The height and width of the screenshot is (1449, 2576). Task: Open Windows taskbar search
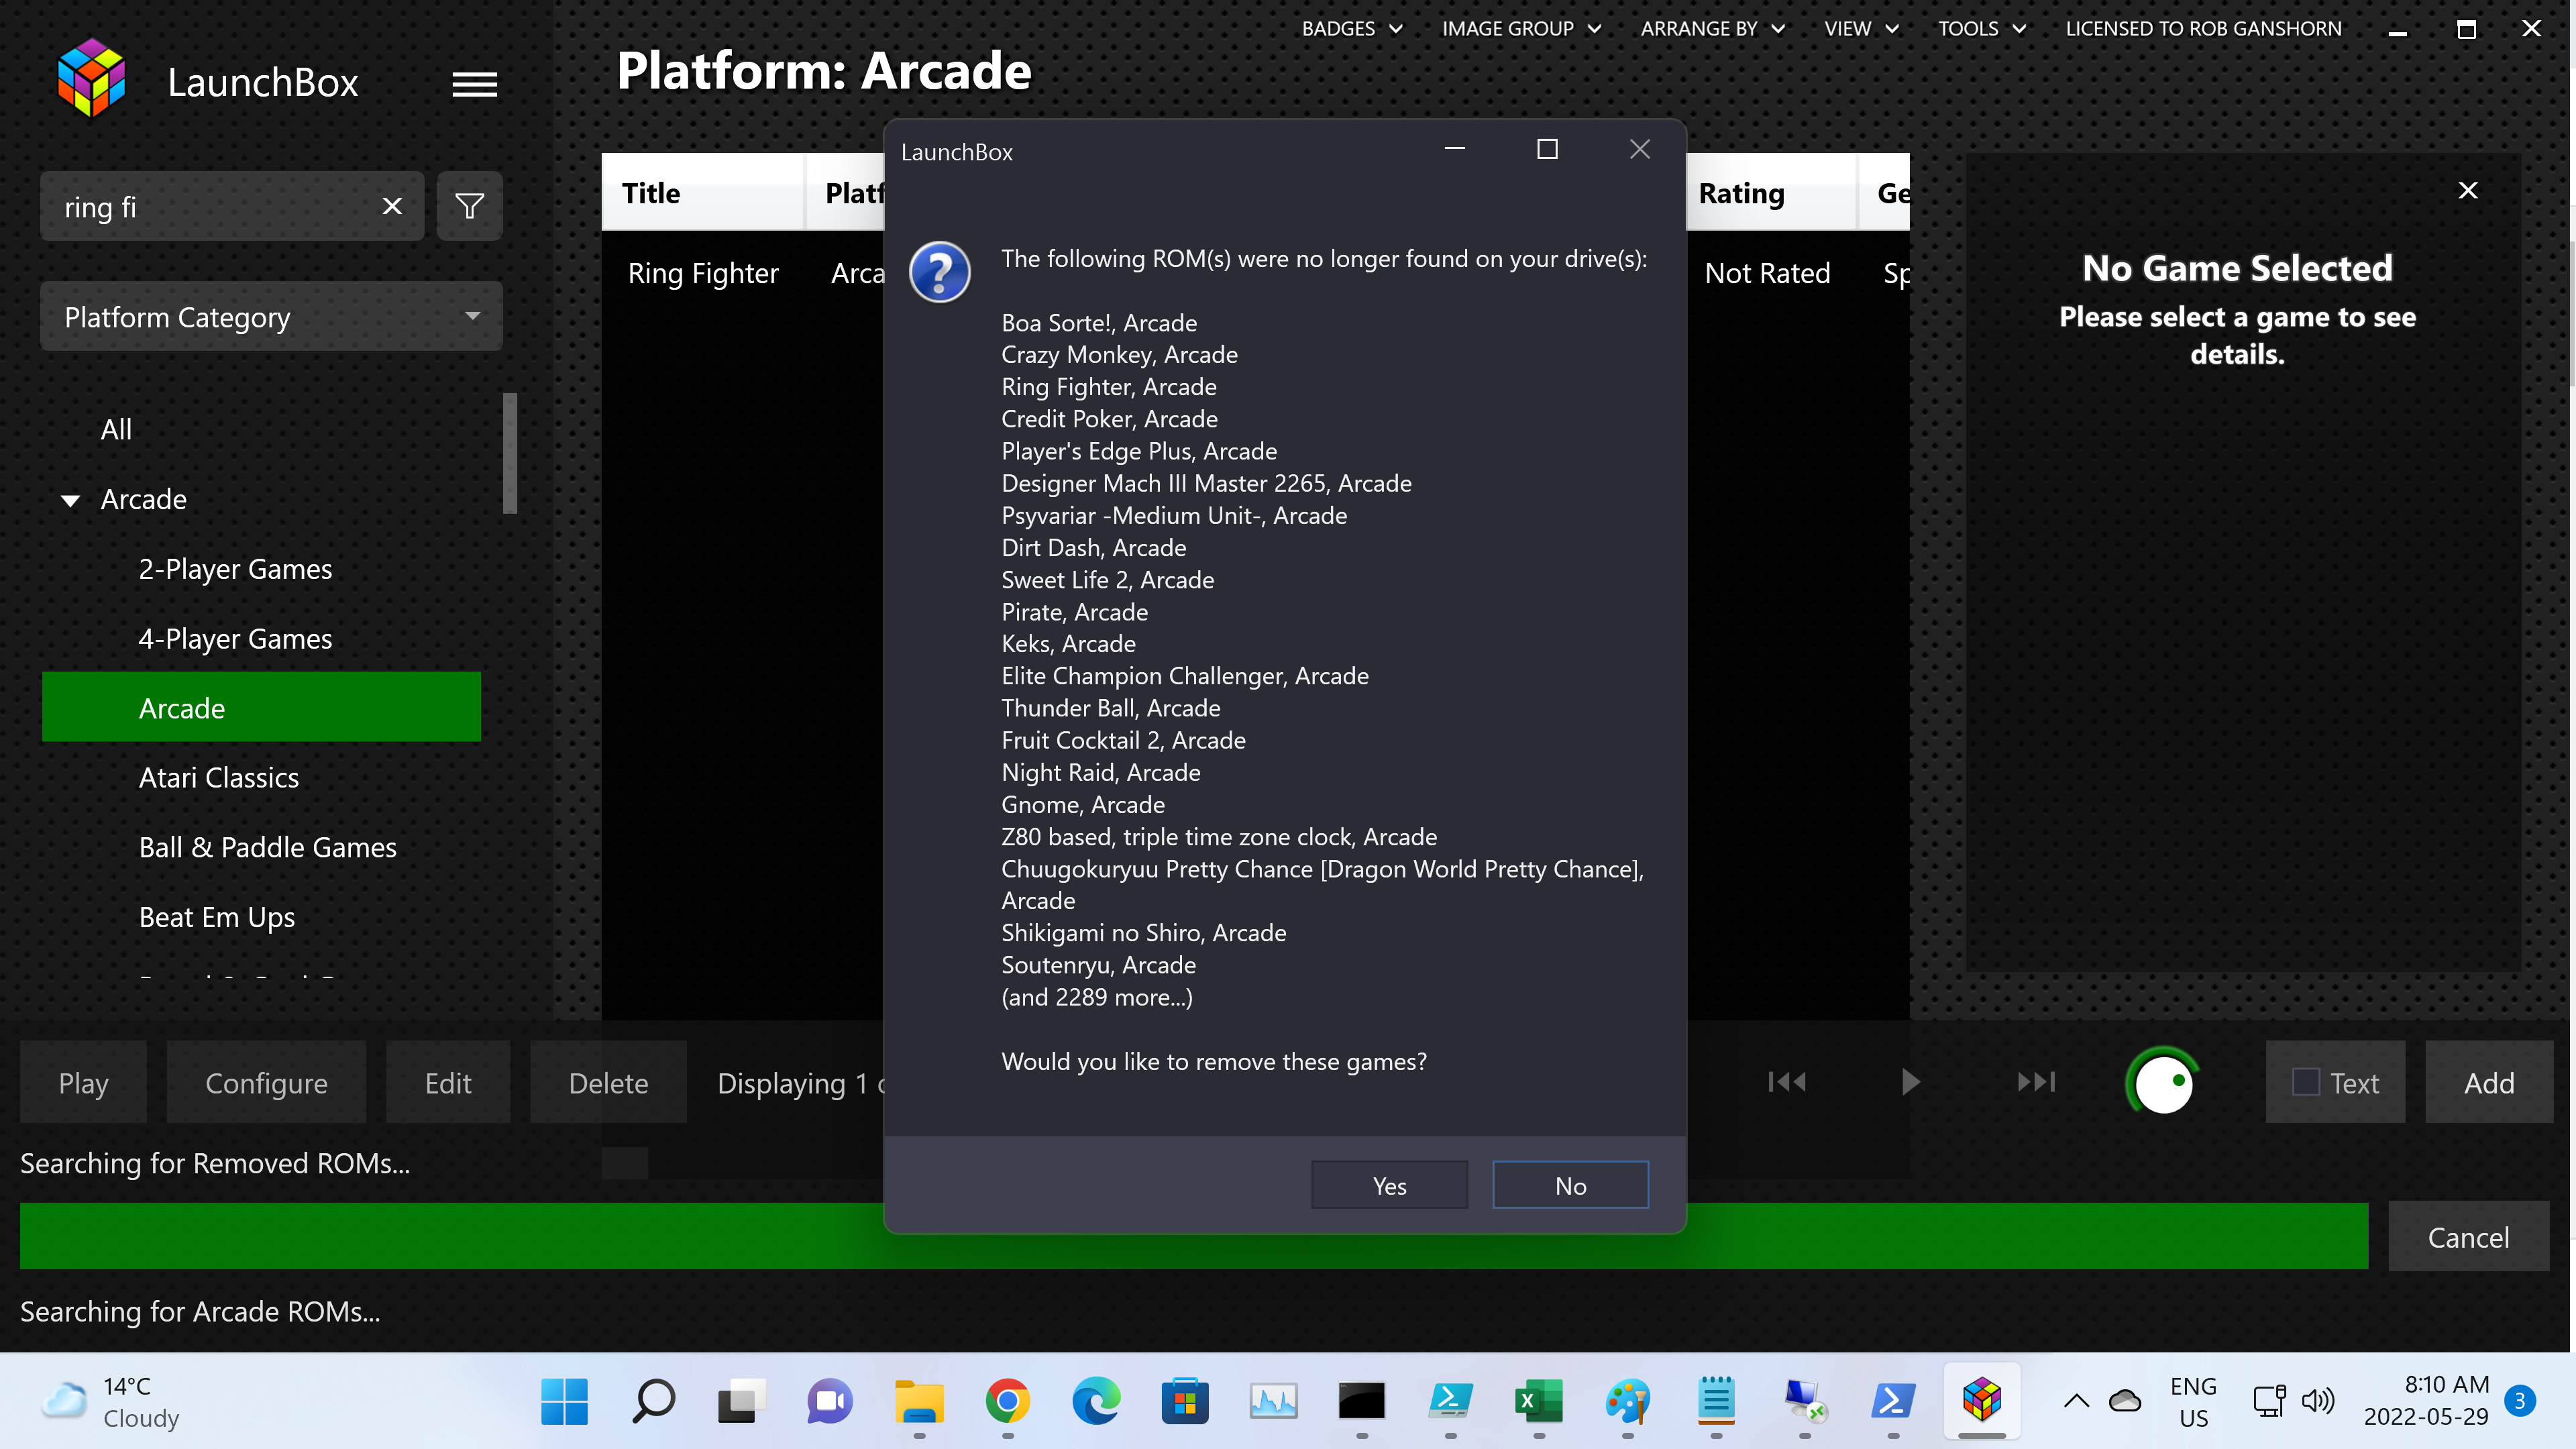(x=653, y=1401)
